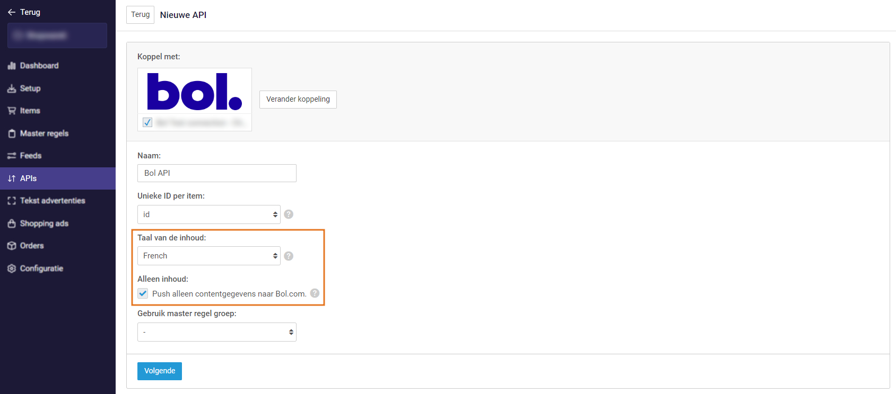This screenshot has width=896, height=394.
Task: Open the Orders page
Action: [58, 246]
